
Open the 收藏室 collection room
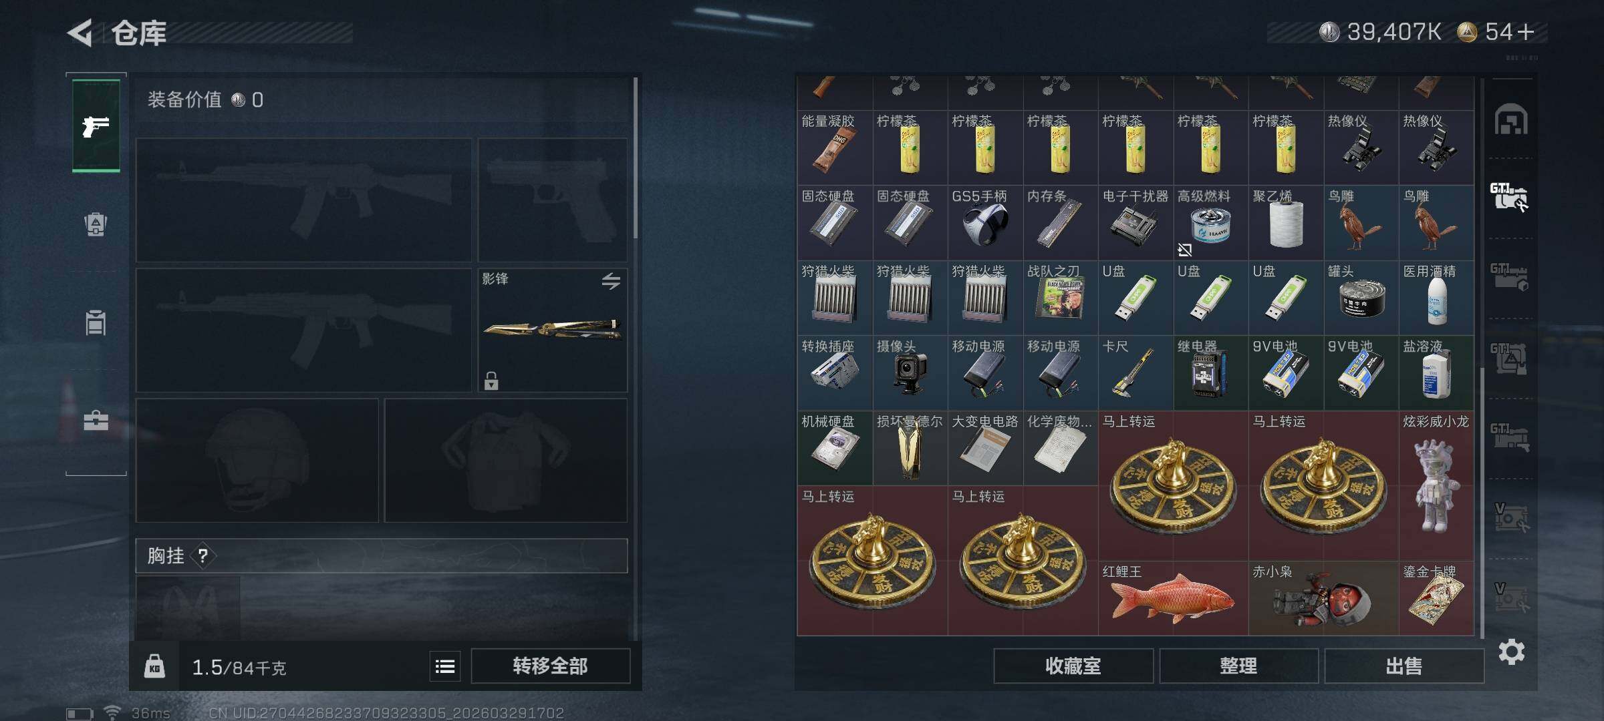tap(1073, 666)
